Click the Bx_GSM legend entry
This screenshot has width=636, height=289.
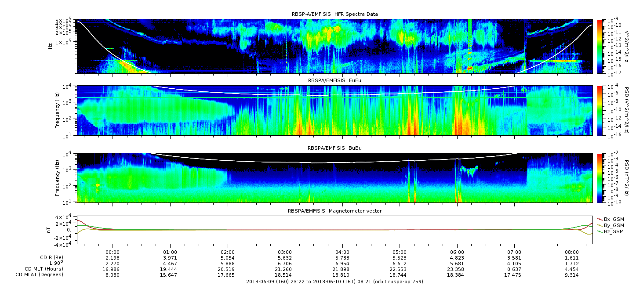613,219
